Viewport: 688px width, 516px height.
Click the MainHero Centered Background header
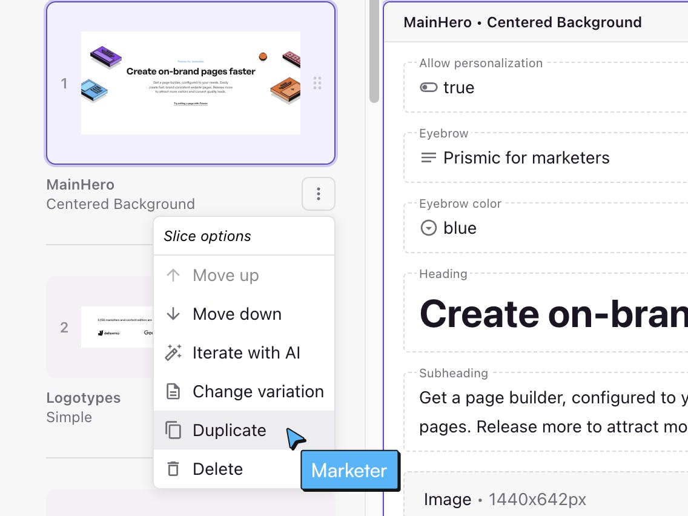pyautogui.click(x=522, y=22)
